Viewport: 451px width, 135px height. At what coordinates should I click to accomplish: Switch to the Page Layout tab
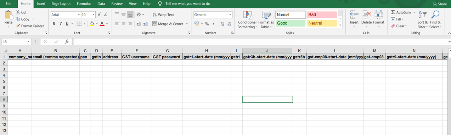[x=61, y=4]
